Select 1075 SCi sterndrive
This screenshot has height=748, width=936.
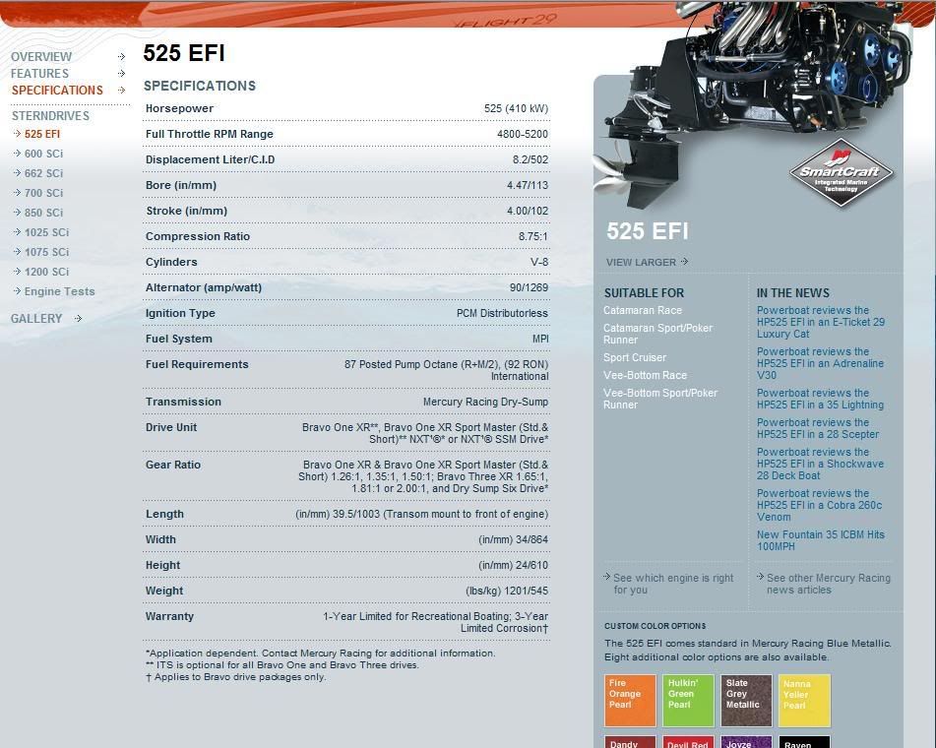click(x=46, y=252)
